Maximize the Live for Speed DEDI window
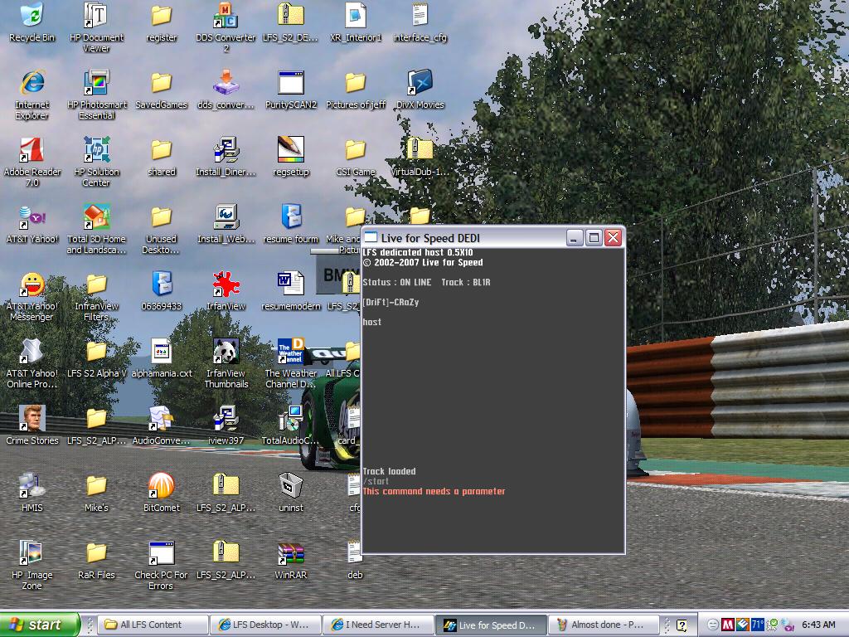Screen dimensions: 849x637 pyautogui.click(x=594, y=238)
